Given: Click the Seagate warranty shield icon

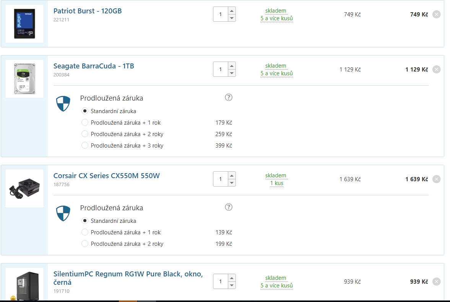Looking at the screenshot, I should (x=63, y=104).
